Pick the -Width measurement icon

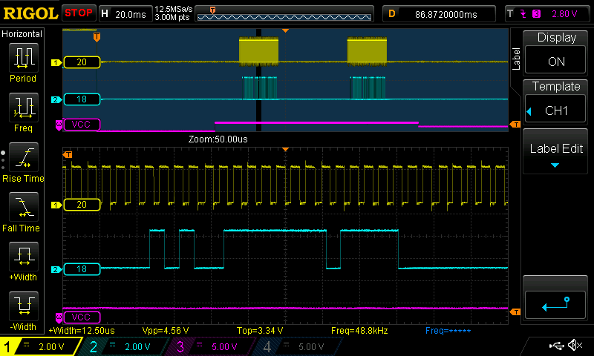coord(23,310)
